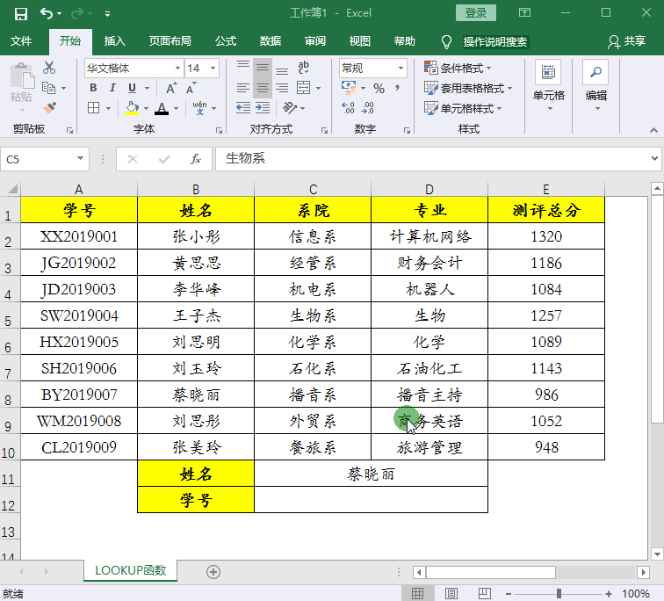Undo the last action

click(x=47, y=14)
